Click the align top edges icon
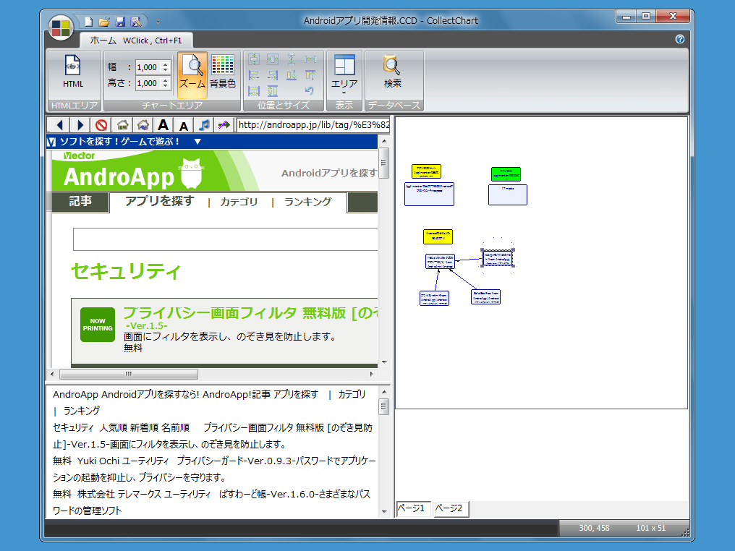The image size is (735, 551). (x=310, y=75)
